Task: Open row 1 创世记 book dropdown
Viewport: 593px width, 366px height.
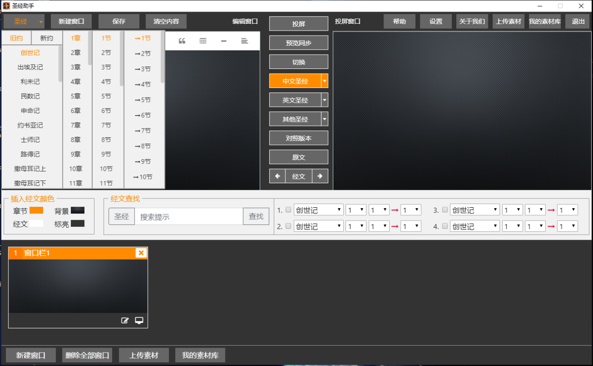Action: click(x=319, y=210)
